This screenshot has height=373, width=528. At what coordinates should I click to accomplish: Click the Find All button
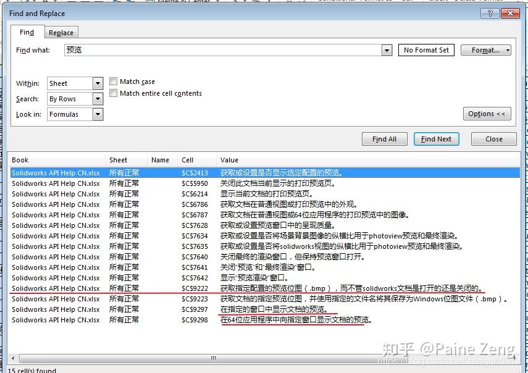[385, 139]
